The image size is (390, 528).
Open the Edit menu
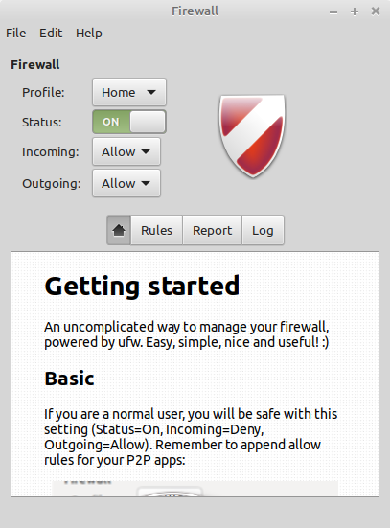(51, 33)
